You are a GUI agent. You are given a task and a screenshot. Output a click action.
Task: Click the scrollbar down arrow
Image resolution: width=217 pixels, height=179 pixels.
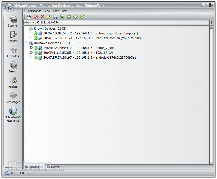pyautogui.click(x=211, y=163)
